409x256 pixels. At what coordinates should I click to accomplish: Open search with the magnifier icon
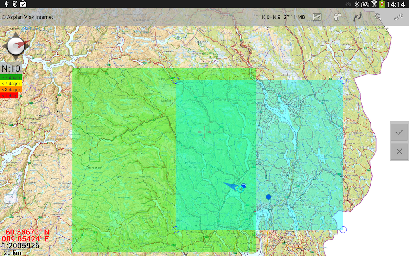click(x=378, y=17)
